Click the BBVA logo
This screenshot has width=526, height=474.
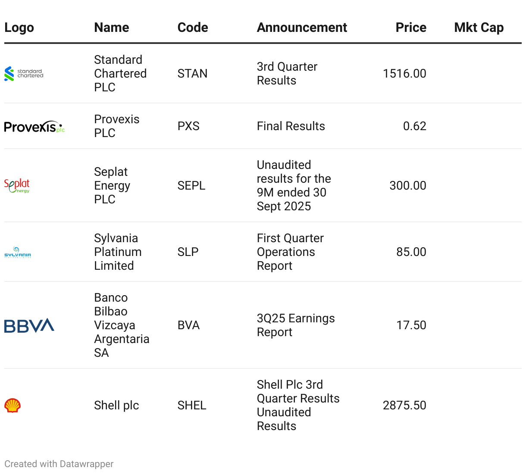point(29,325)
